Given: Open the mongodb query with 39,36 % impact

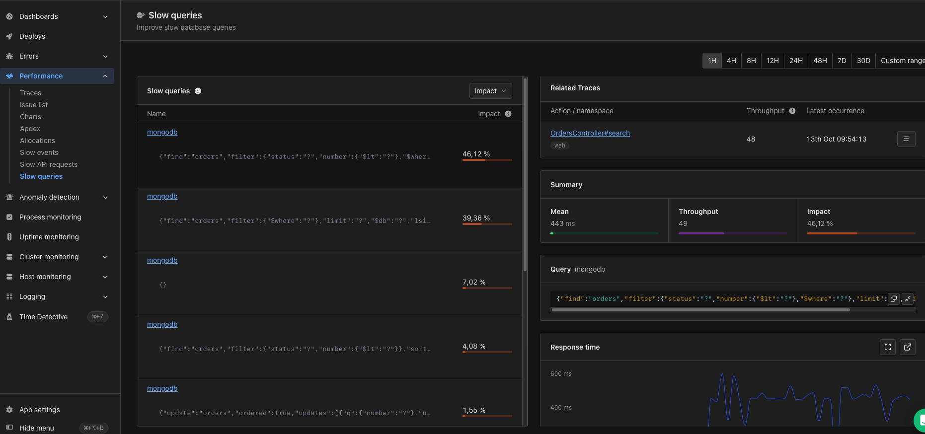Looking at the screenshot, I should click(162, 196).
